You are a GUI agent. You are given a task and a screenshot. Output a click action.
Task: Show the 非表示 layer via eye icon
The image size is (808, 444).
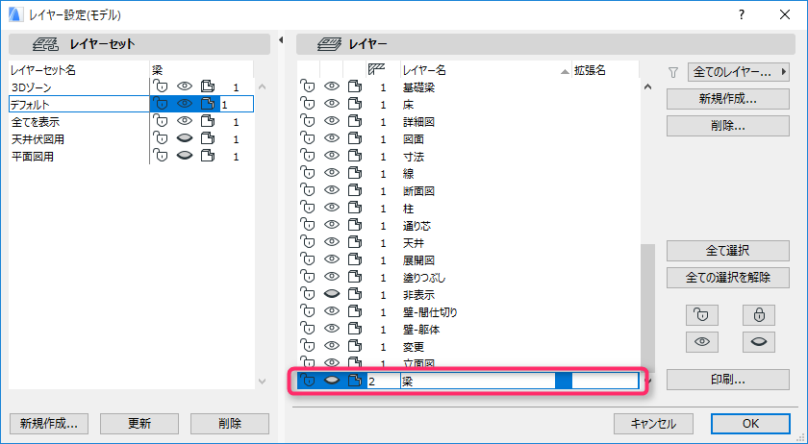pos(331,294)
